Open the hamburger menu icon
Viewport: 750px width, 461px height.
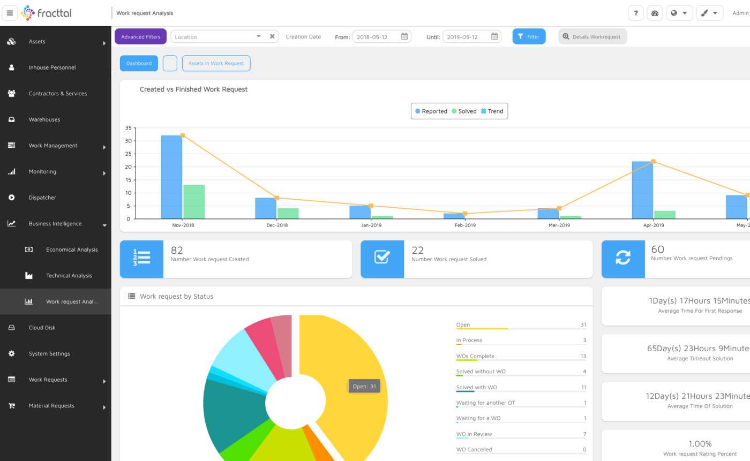(x=10, y=13)
